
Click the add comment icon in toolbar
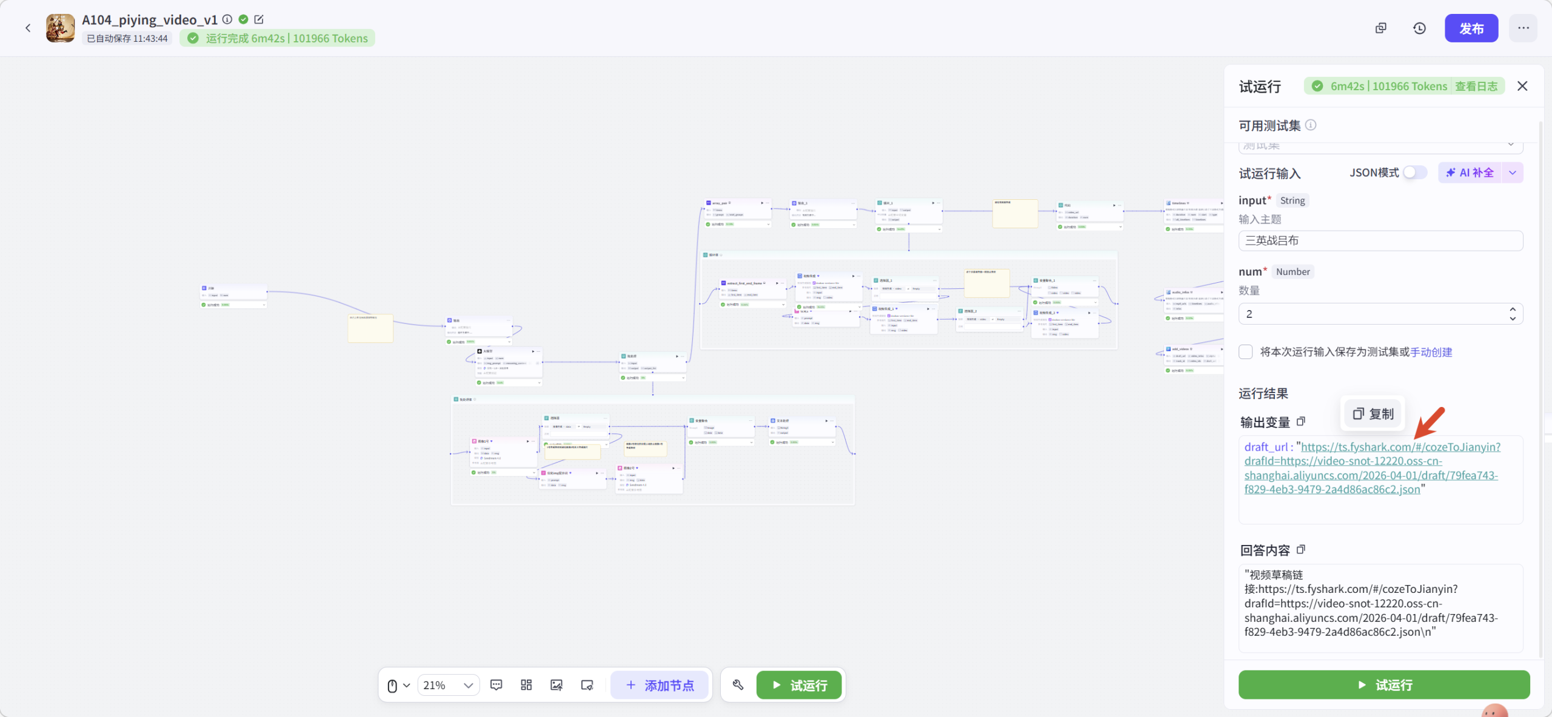[x=496, y=685]
